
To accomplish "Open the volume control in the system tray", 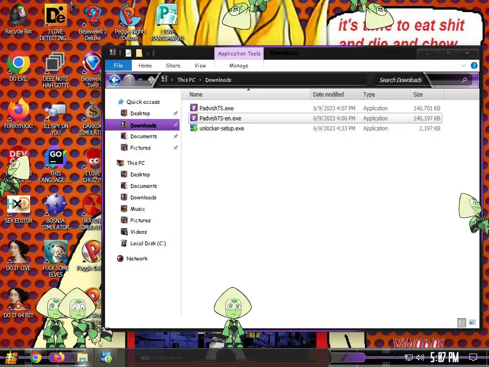I will [x=420, y=357].
